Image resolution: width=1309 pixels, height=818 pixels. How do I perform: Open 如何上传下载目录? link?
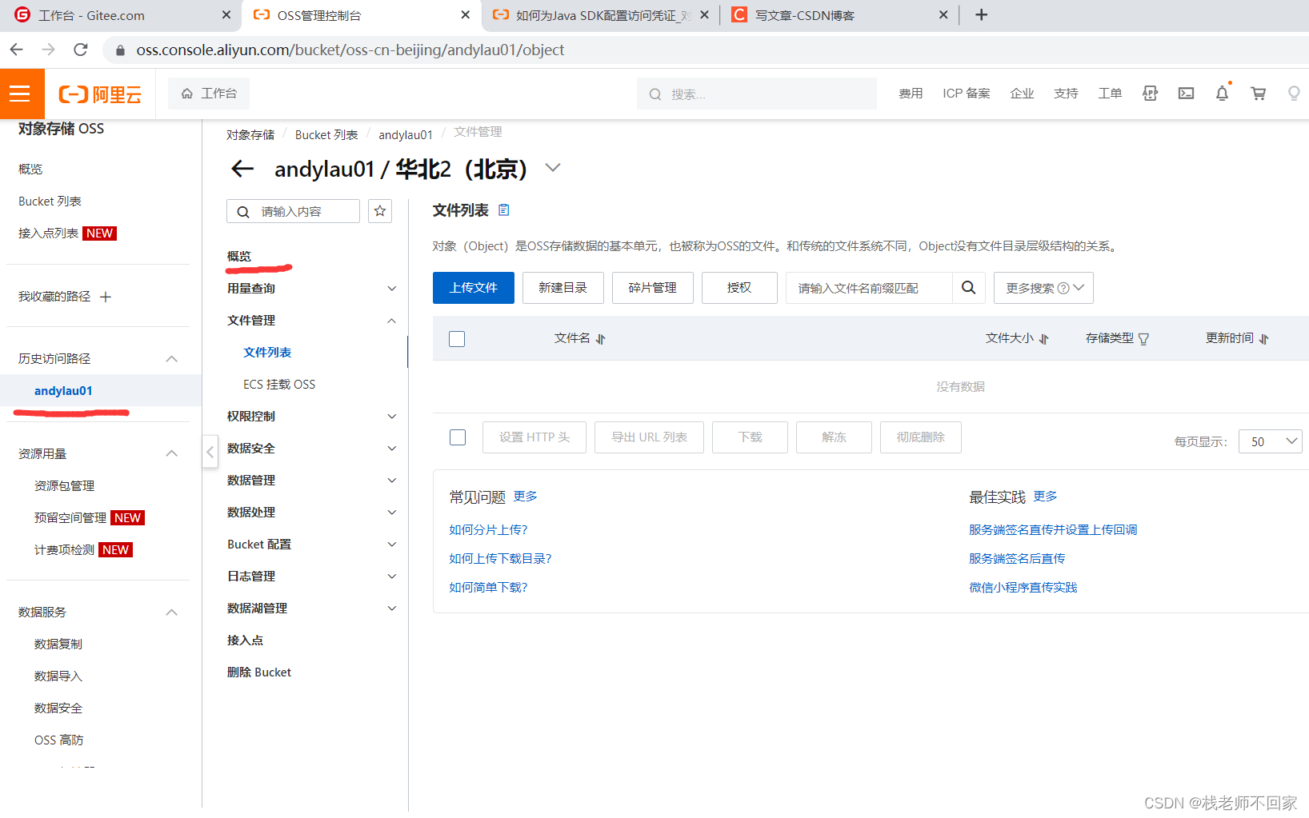[500, 559]
